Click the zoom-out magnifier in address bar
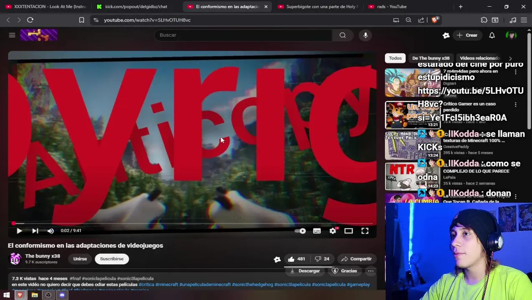 [408, 20]
